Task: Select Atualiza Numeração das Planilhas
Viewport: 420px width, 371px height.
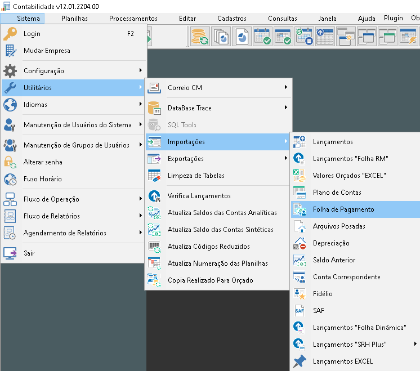Action: click(217, 263)
